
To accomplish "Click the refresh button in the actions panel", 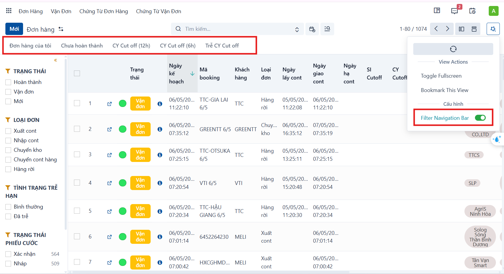I will pos(453,49).
